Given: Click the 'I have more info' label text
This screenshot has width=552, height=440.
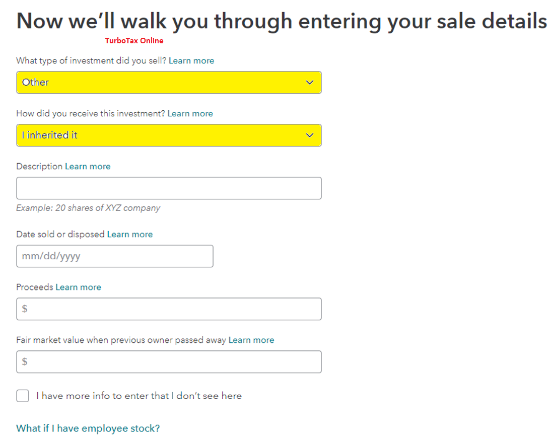Looking at the screenshot, I should tap(139, 396).
